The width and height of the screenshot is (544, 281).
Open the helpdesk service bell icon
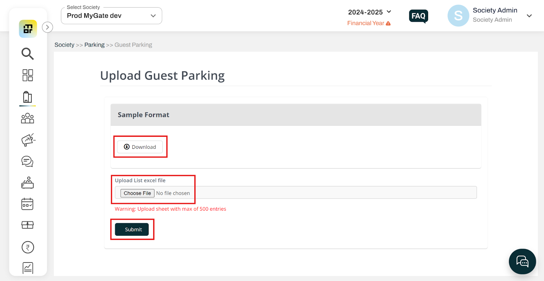click(x=28, y=183)
